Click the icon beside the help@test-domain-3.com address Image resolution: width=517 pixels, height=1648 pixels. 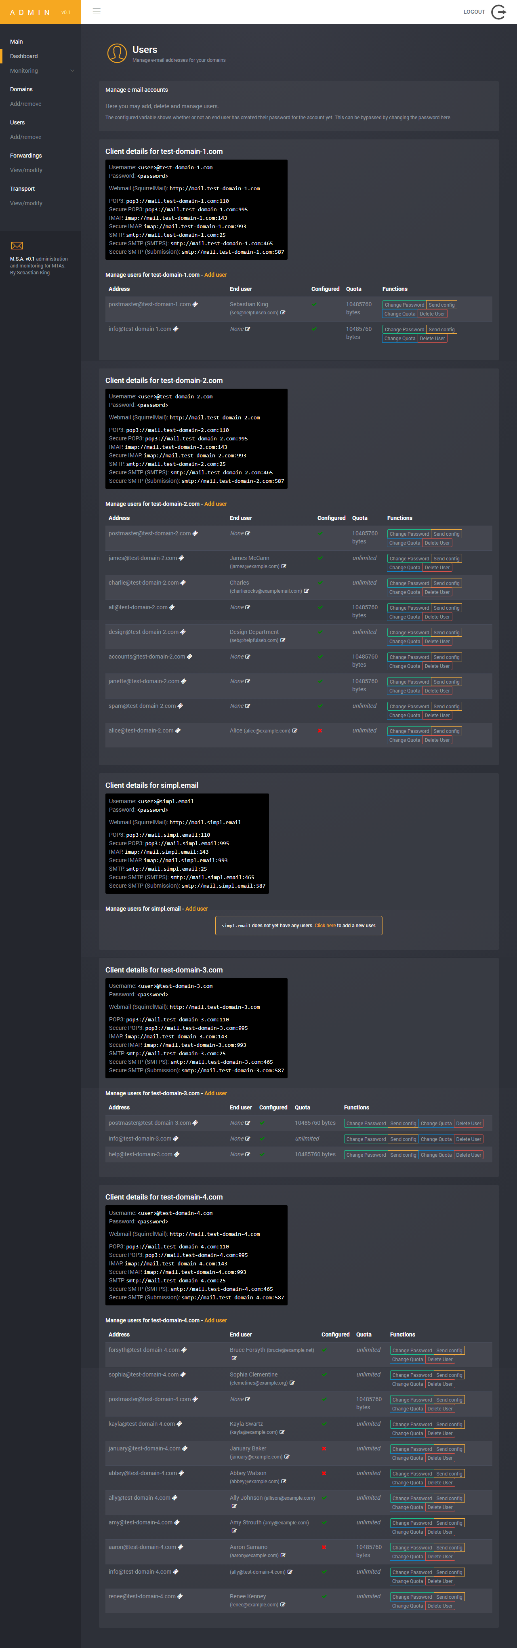(177, 1155)
